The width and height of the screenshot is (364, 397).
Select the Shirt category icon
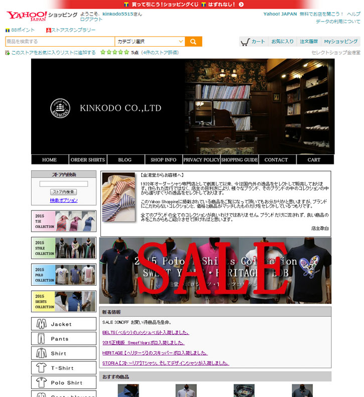tap(41, 353)
